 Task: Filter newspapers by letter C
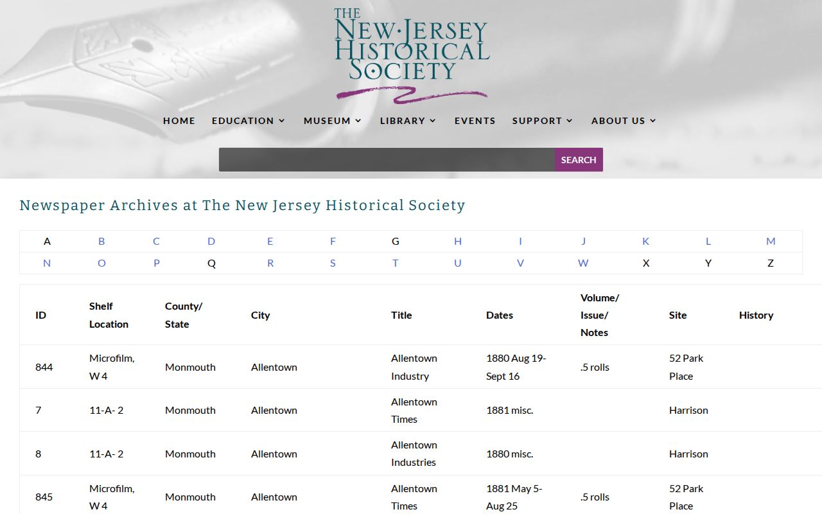pyautogui.click(x=156, y=242)
